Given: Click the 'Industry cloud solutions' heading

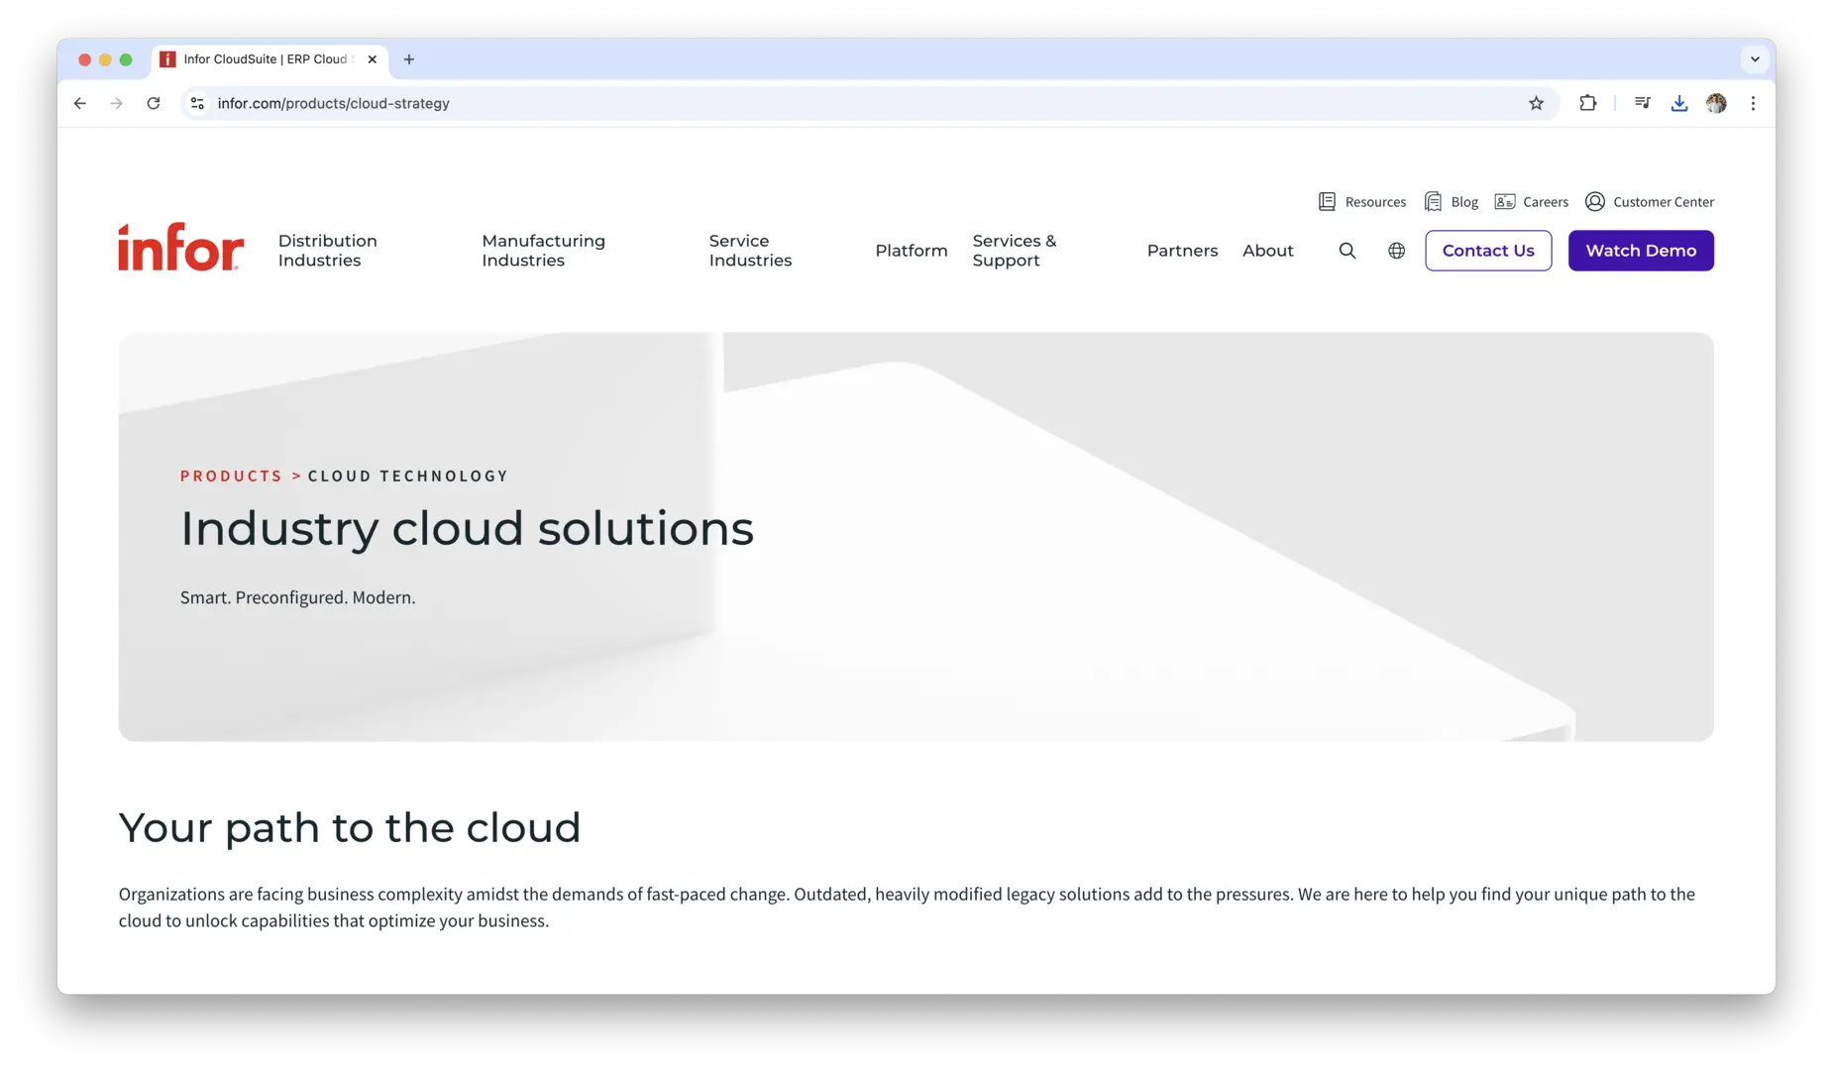Looking at the screenshot, I should (x=467, y=528).
